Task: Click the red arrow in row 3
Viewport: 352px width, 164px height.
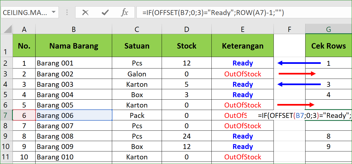Action: (x=297, y=74)
